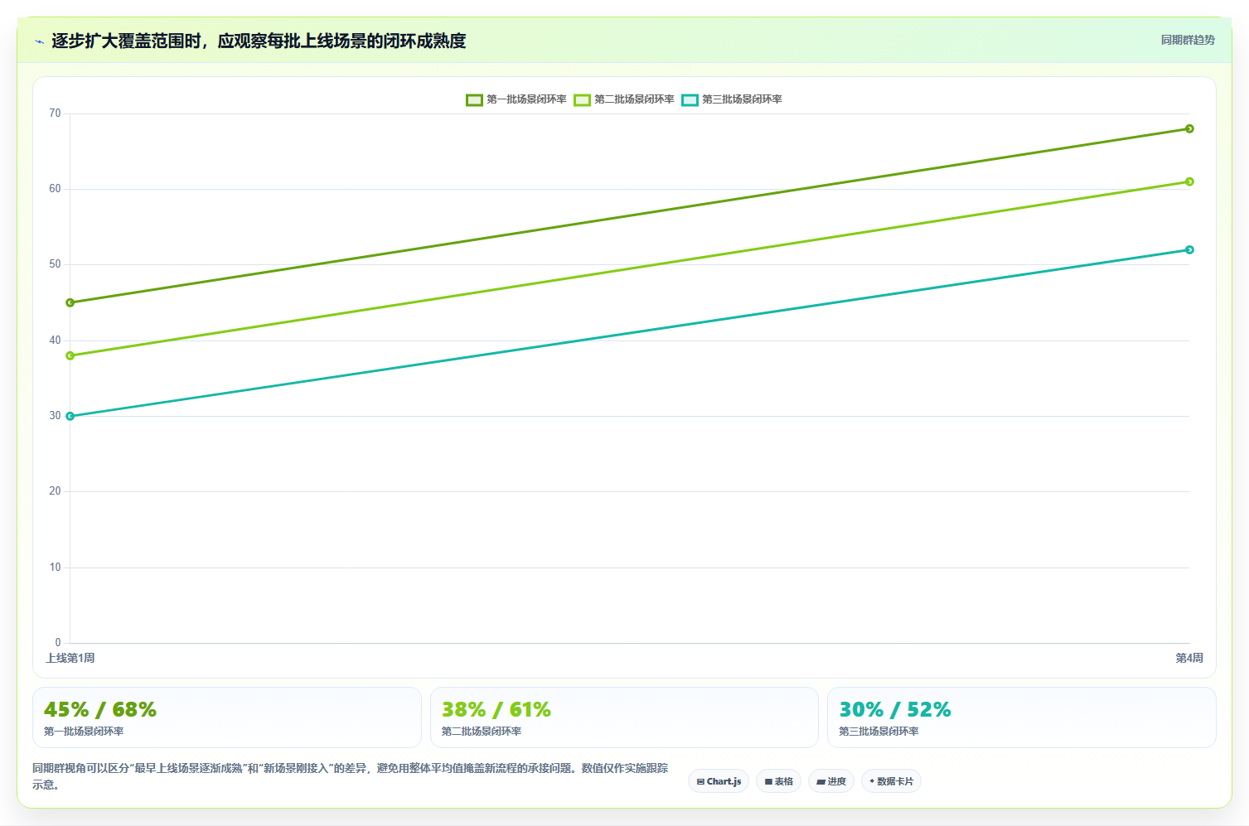
Task: Click the 进度 chip
Action: (831, 781)
